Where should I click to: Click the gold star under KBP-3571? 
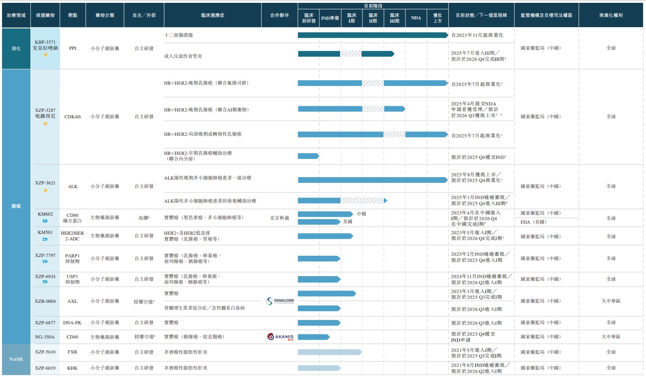coord(45,55)
